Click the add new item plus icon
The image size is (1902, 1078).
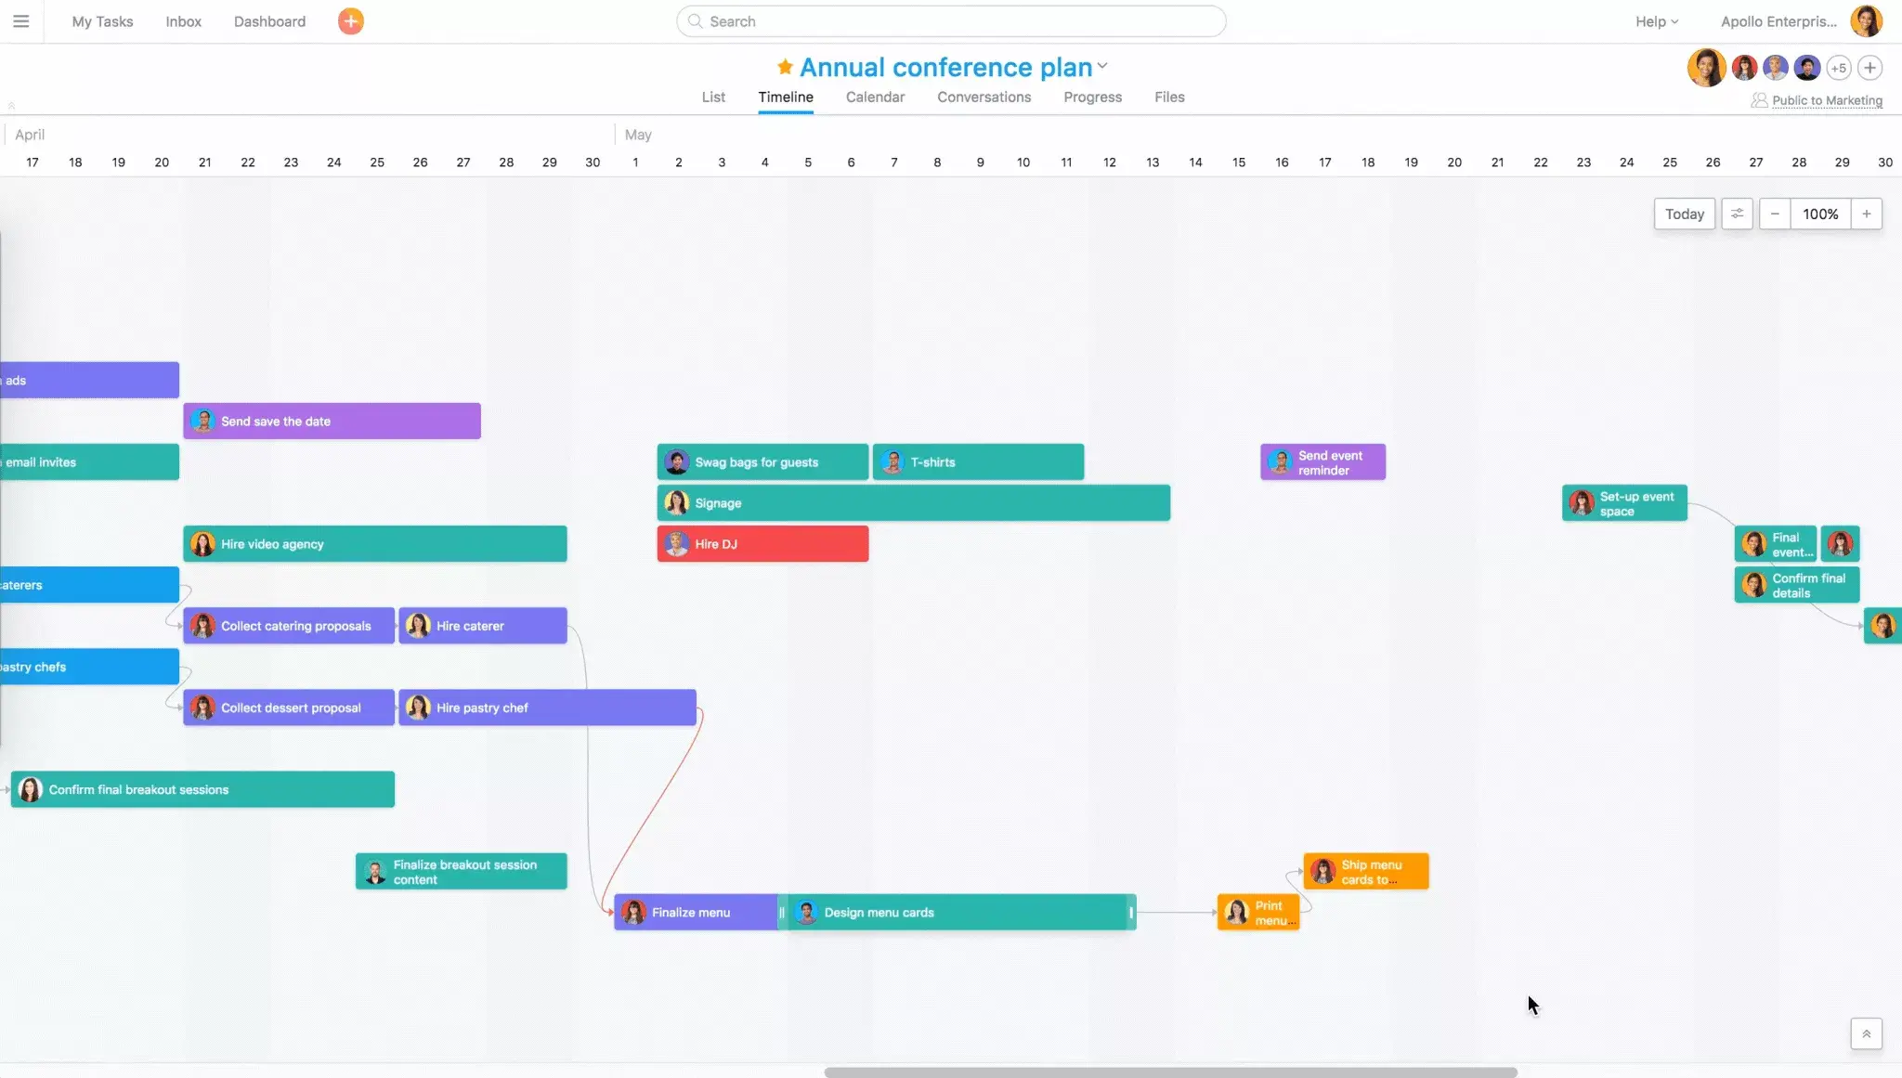pos(350,21)
